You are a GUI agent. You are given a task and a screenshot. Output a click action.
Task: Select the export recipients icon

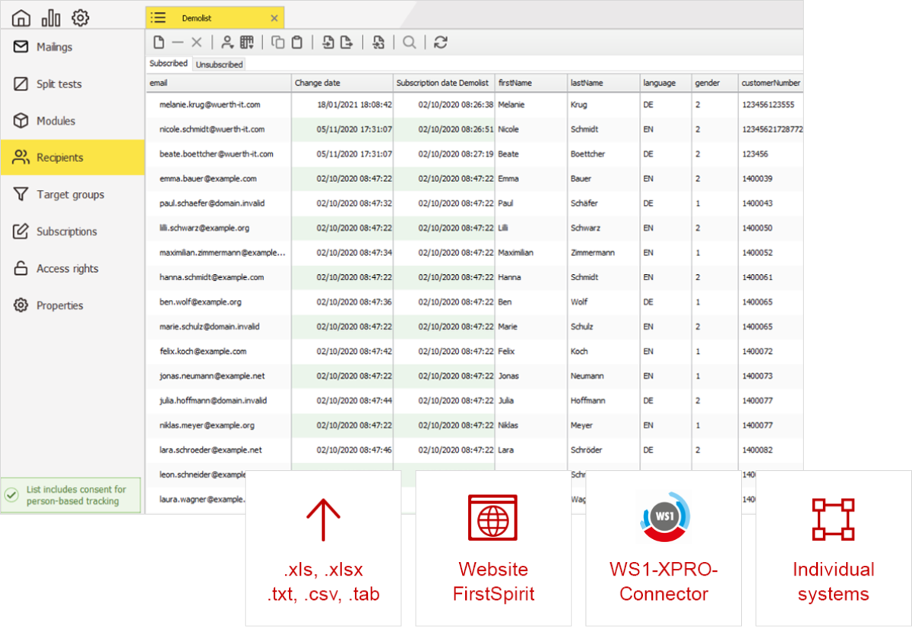pyautogui.click(x=347, y=43)
